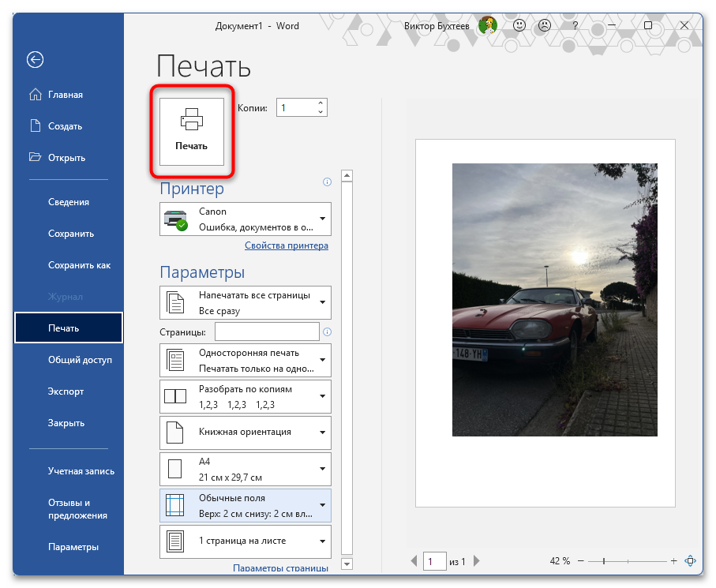This screenshot has width=716, height=588.
Task: Click the info icon beside the Страницы field
Action: tap(327, 332)
